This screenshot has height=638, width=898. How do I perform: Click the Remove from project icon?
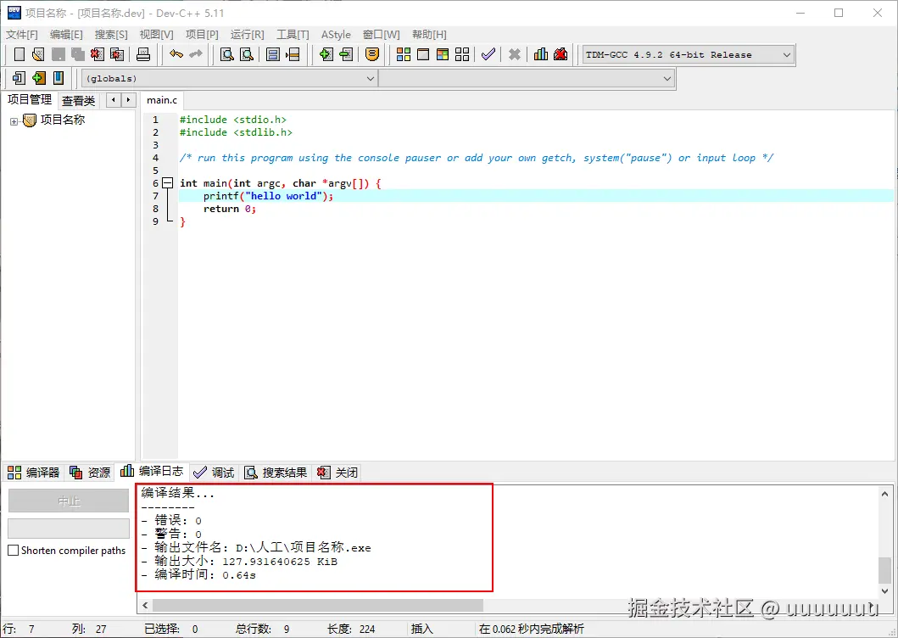point(345,54)
